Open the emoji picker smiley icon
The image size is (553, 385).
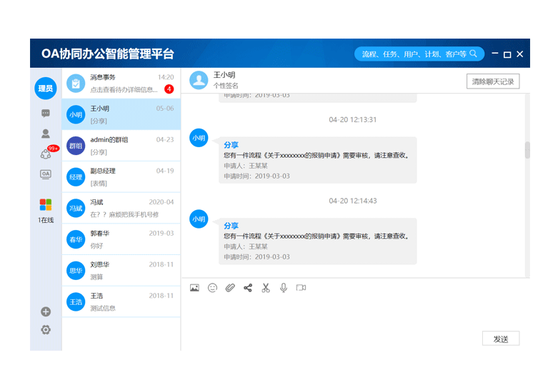tap(212, 288)
